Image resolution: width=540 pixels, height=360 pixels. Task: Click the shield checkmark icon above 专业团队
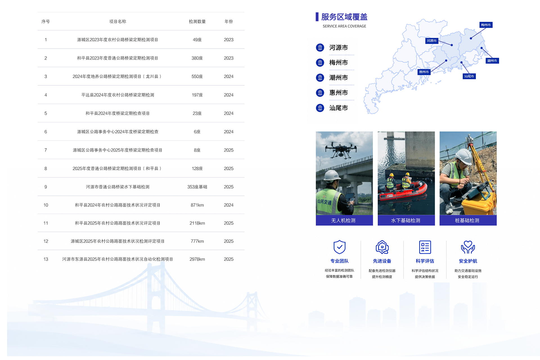339,247
